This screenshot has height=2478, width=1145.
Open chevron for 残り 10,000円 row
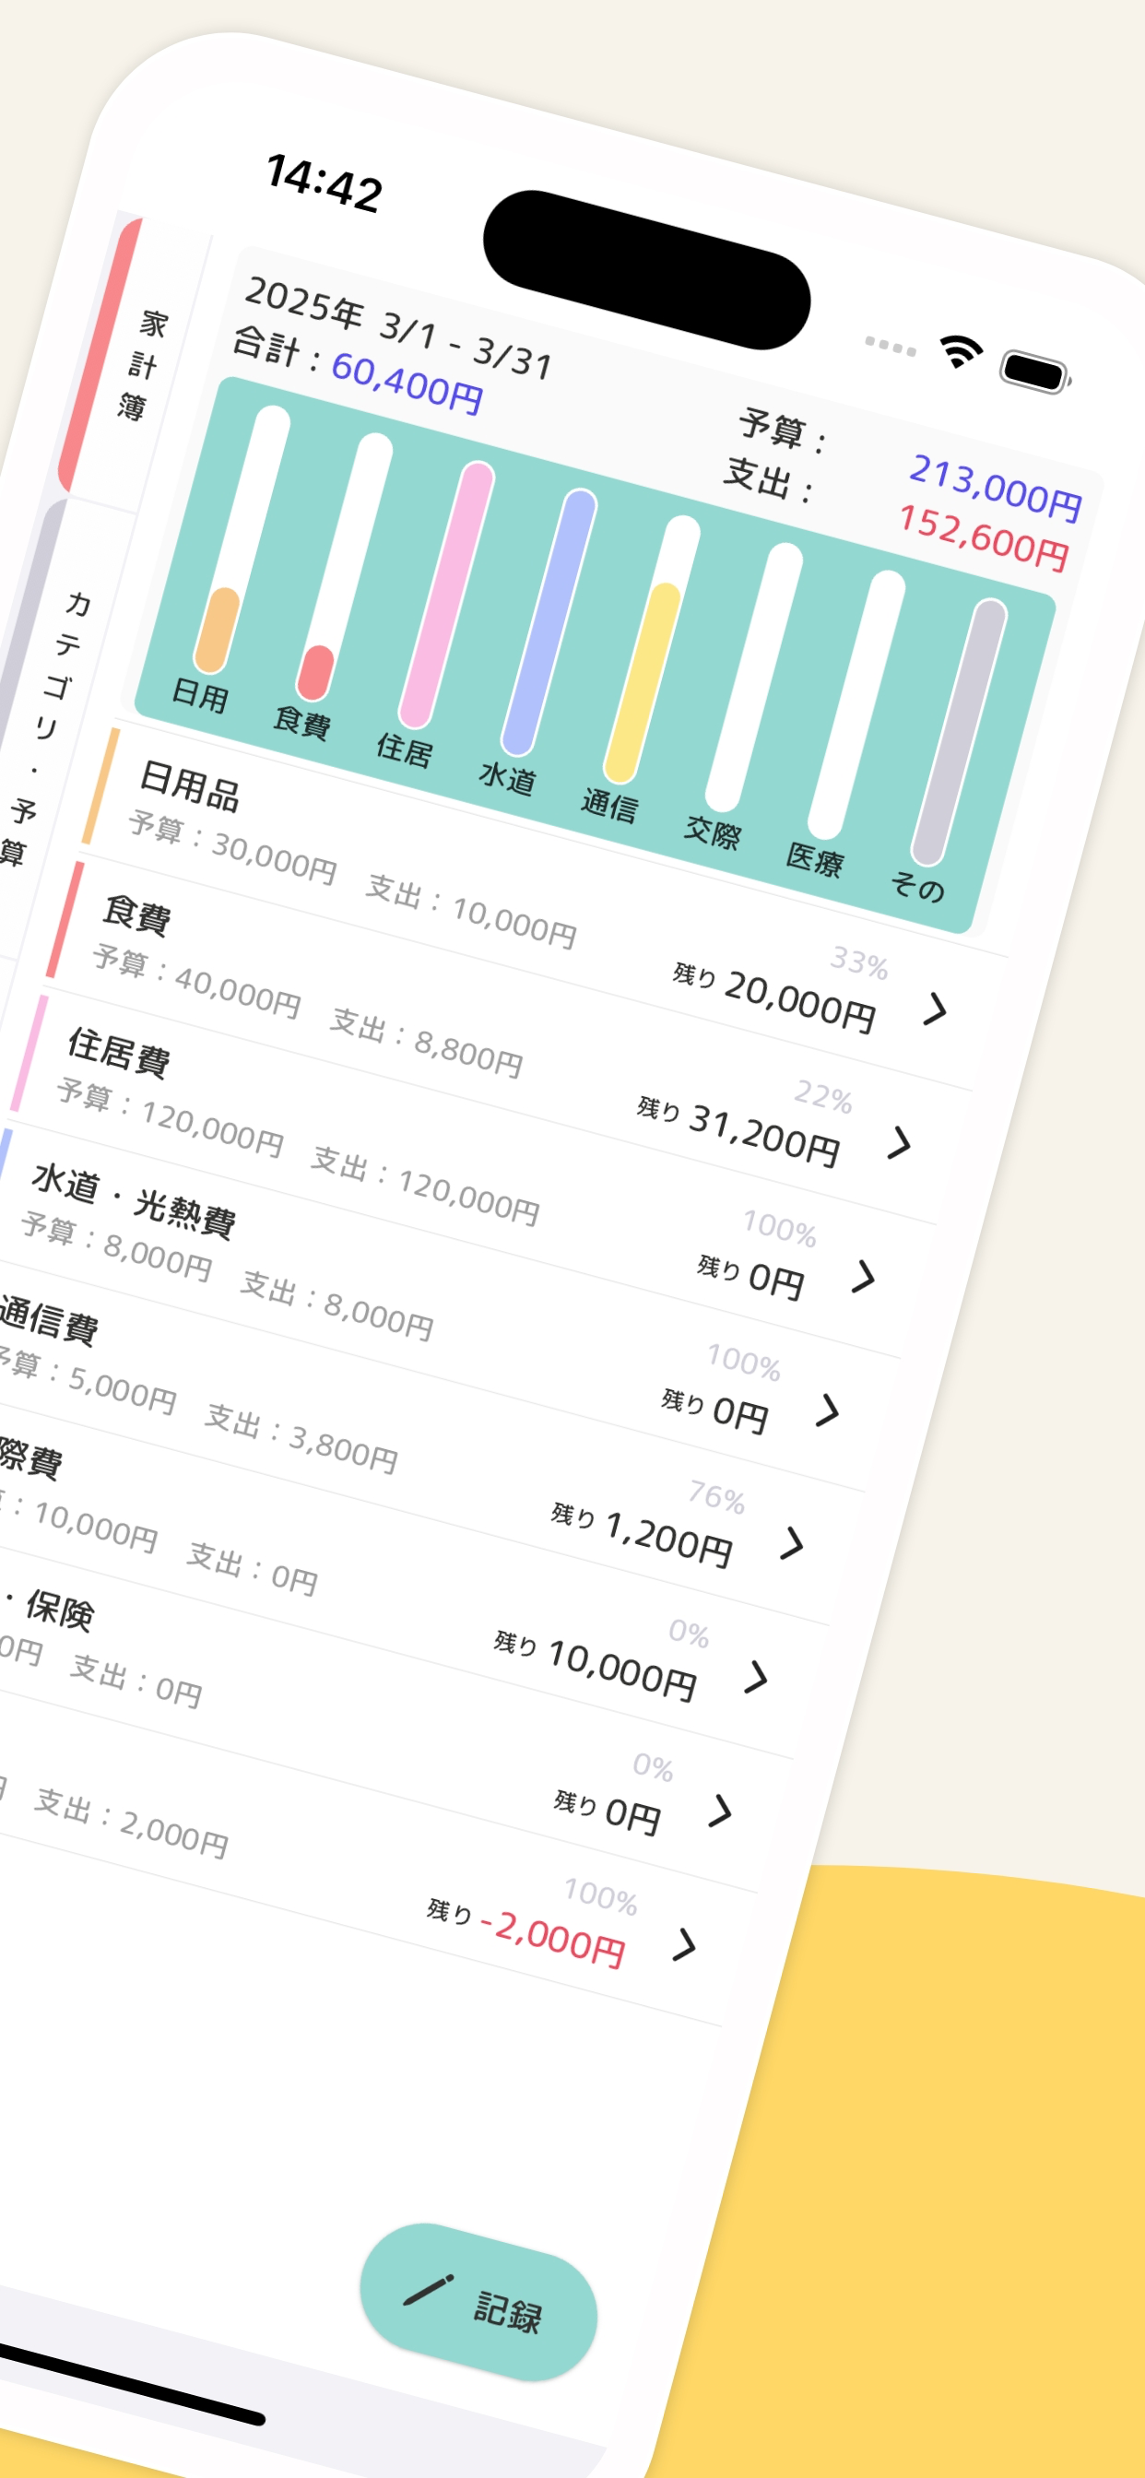pos(755,1677)
